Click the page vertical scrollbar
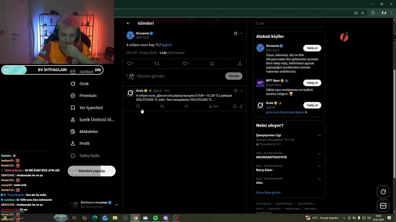 pos(394,123)
